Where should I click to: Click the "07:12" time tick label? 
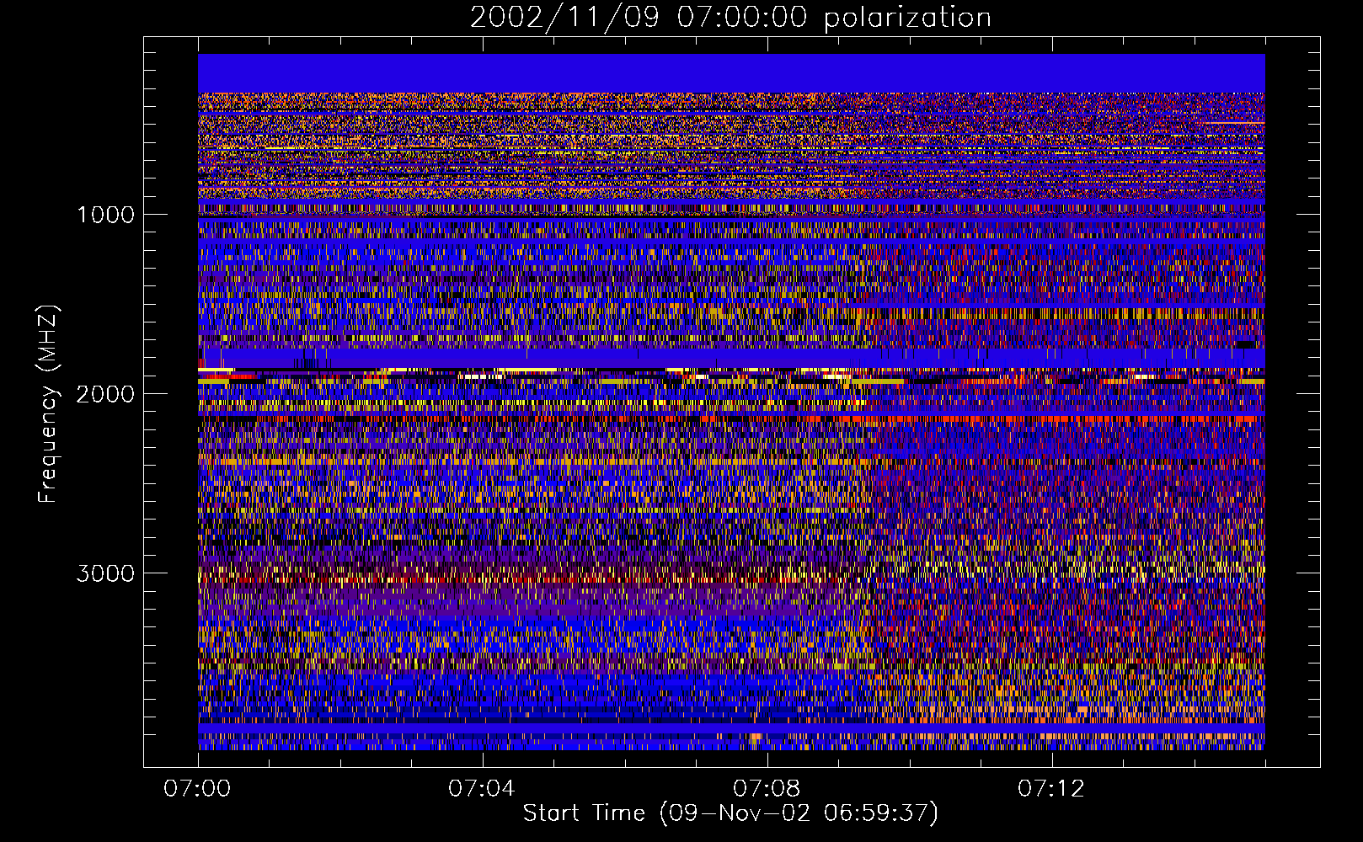click(x=1051, y=789)
